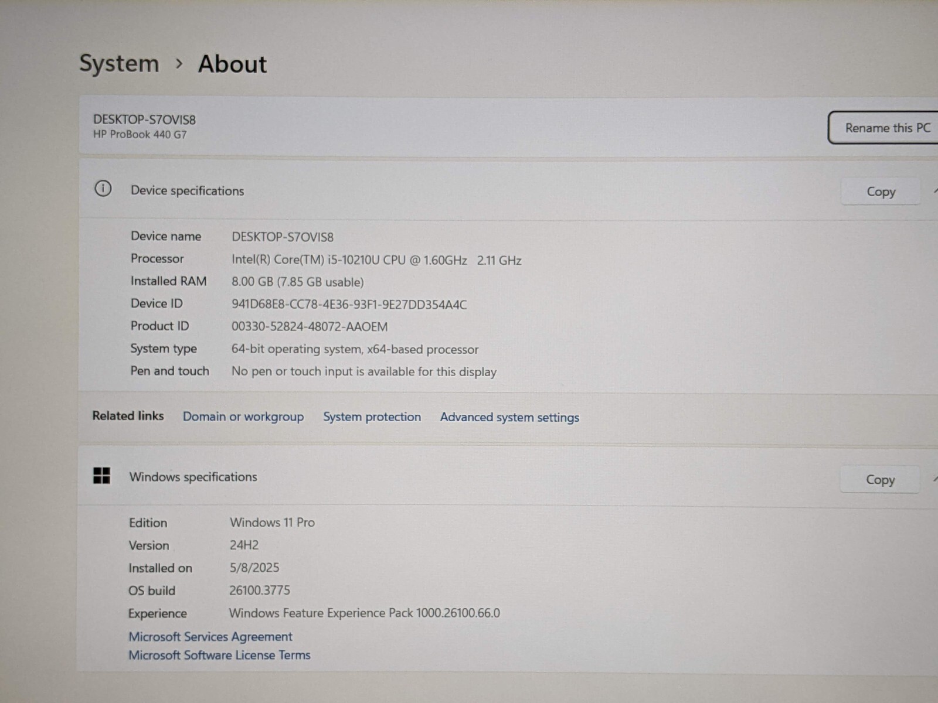Click the Edition label
Viewport: 938px width, 703px height.
click(x=148, y=523)
